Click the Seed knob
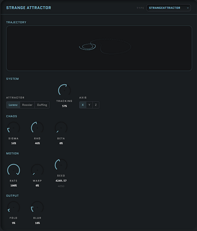 61,165
